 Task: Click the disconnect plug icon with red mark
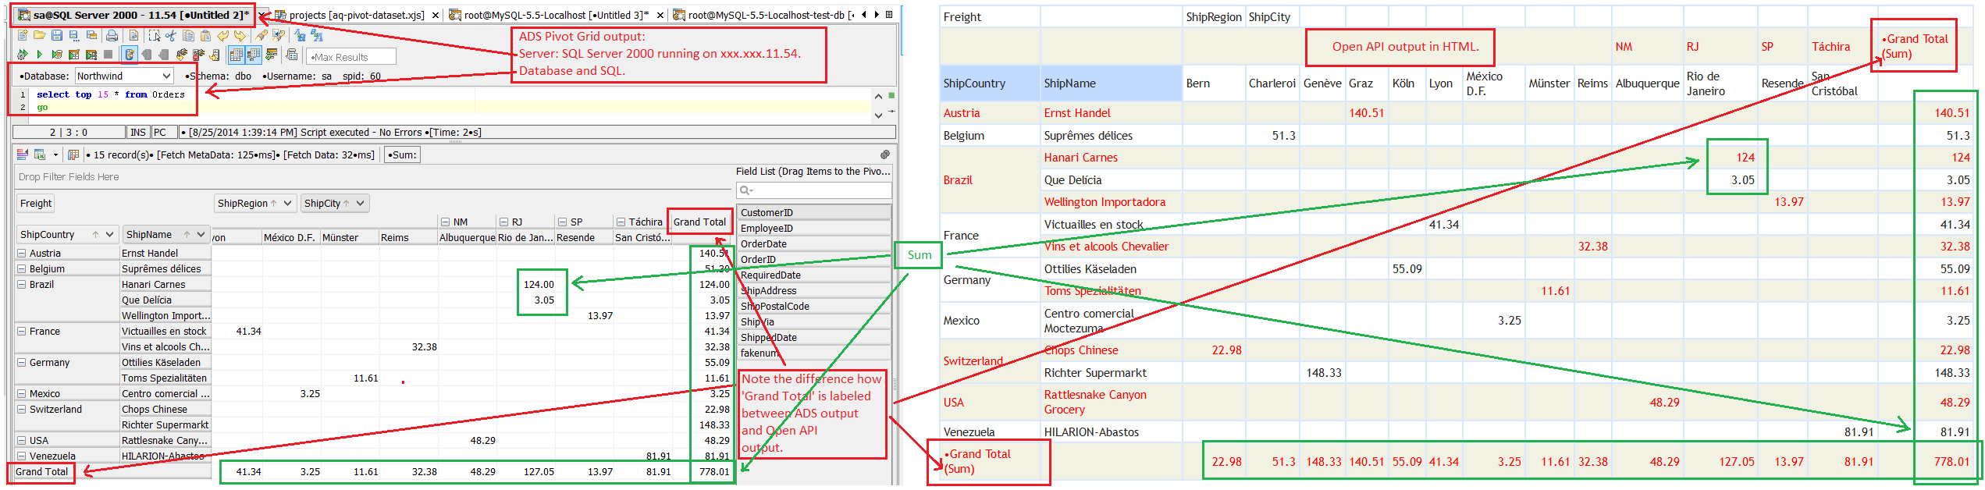click(x=198, y=55)
